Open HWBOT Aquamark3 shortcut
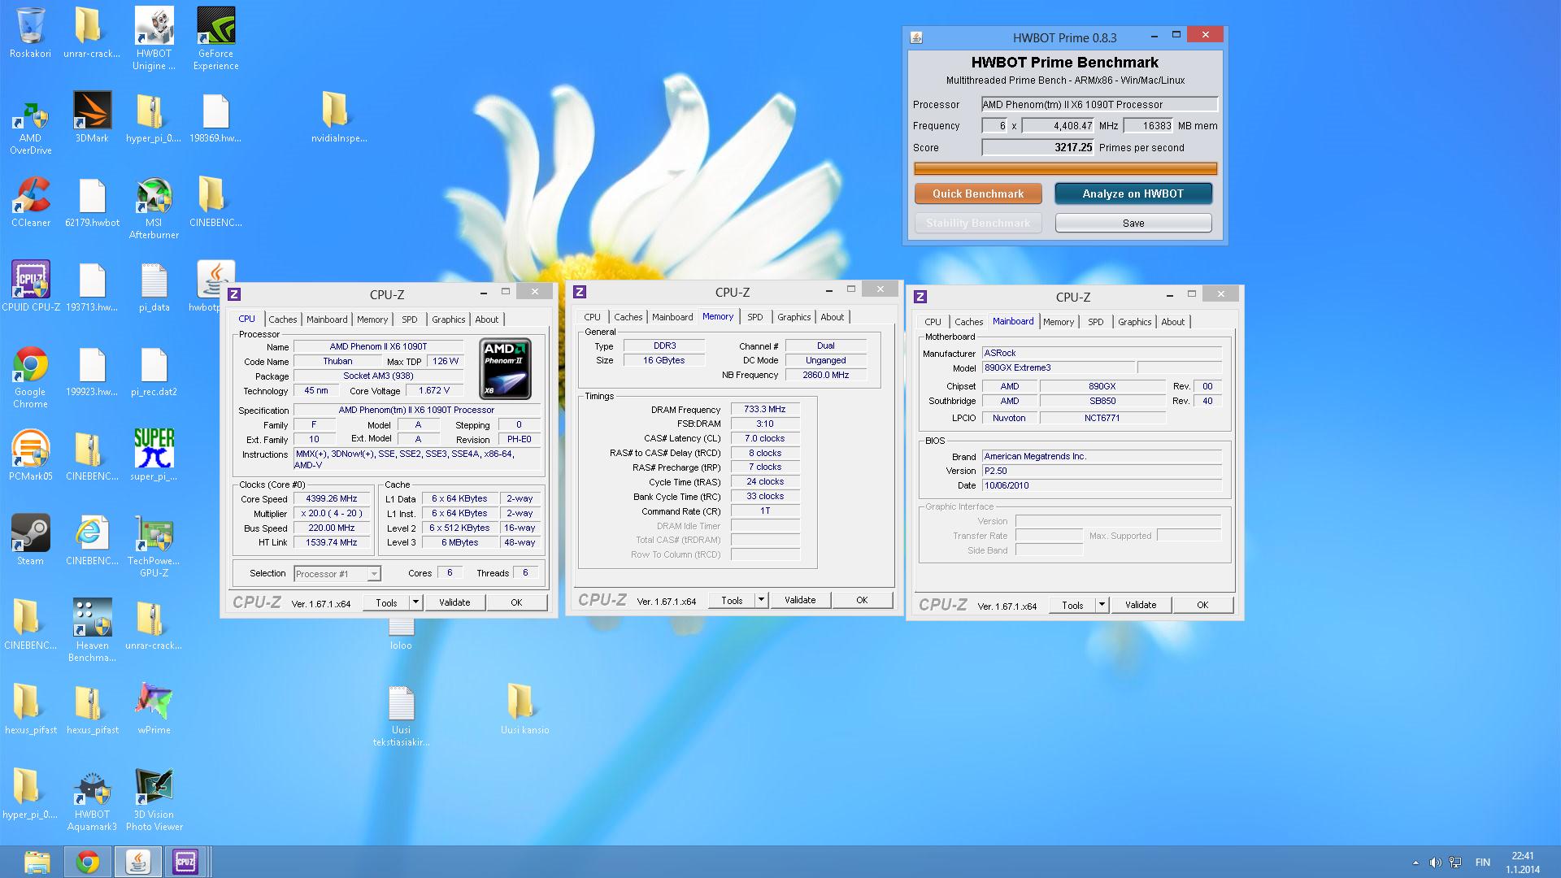This screenshot has width=1561, height=878. pyautogui.click(x=92, y=799)
